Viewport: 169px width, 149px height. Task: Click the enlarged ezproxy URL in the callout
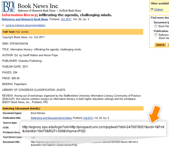[x=93, y=129]
